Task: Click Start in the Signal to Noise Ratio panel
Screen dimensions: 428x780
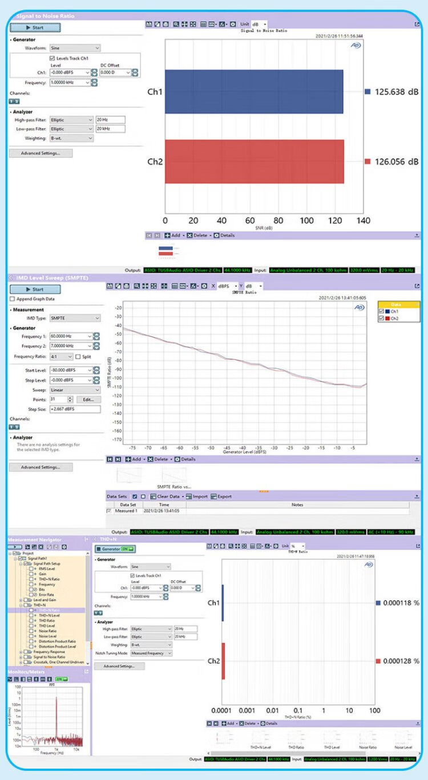Action: tap(35, 27)
